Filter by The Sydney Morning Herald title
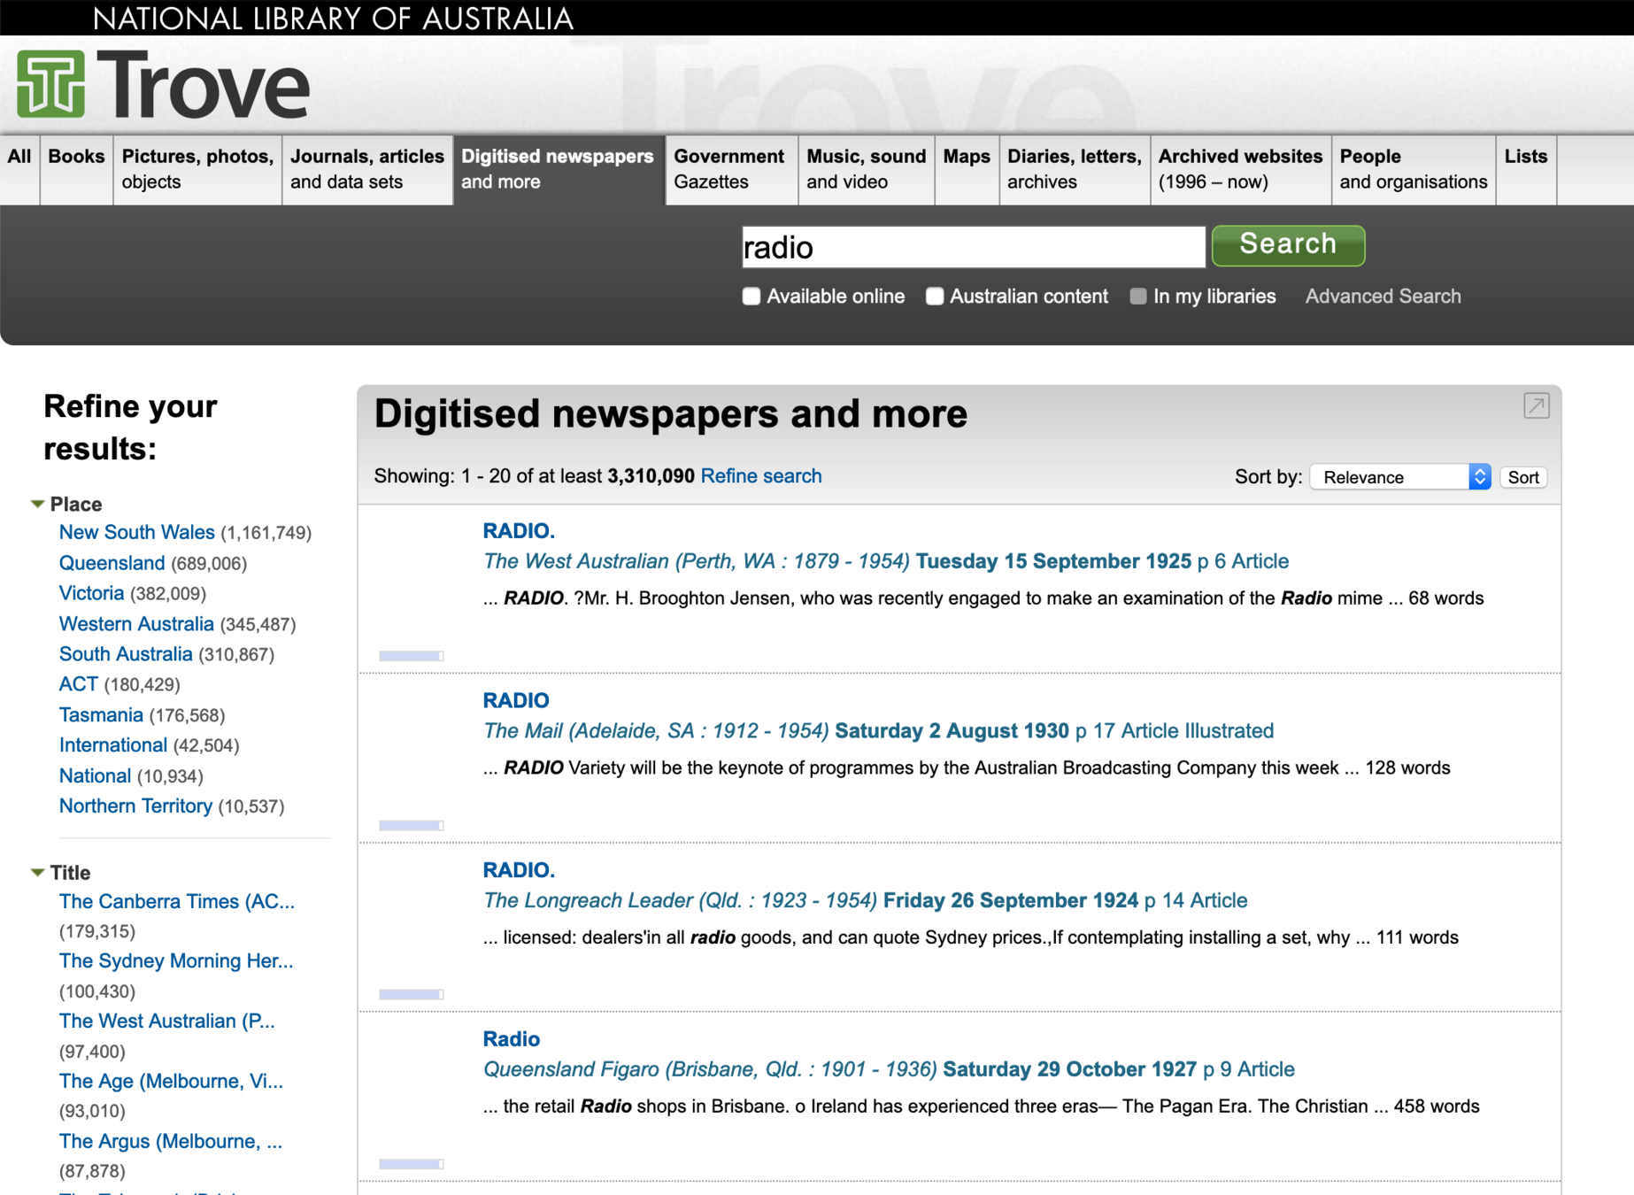1634x1195 pixels. tap(176, 961)
